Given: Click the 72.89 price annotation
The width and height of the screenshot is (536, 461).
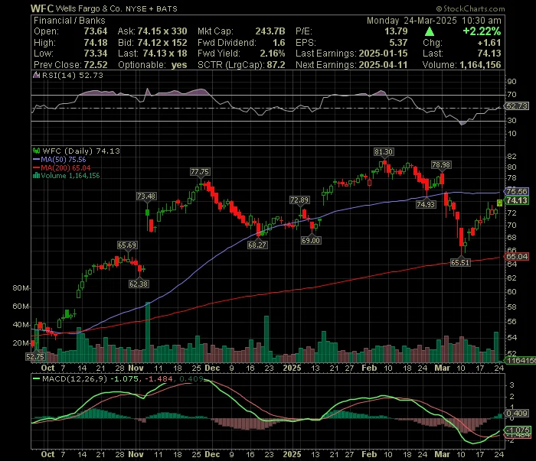Looking at the screenshot, I should (299, 200).
